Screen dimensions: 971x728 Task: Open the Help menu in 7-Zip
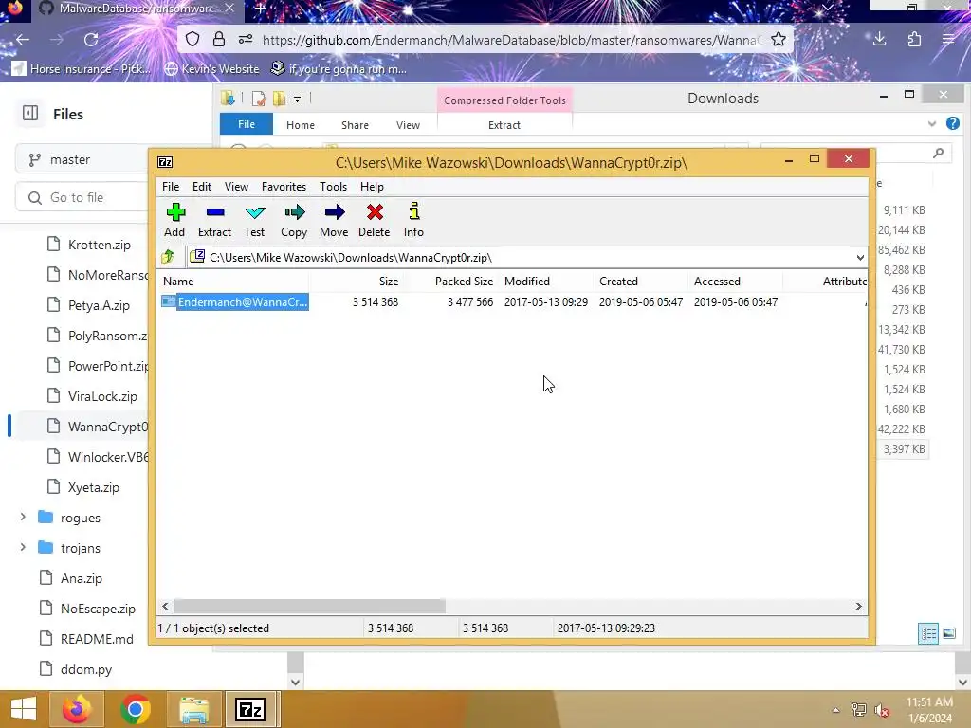pyautogui.click(x=372, y=187)
